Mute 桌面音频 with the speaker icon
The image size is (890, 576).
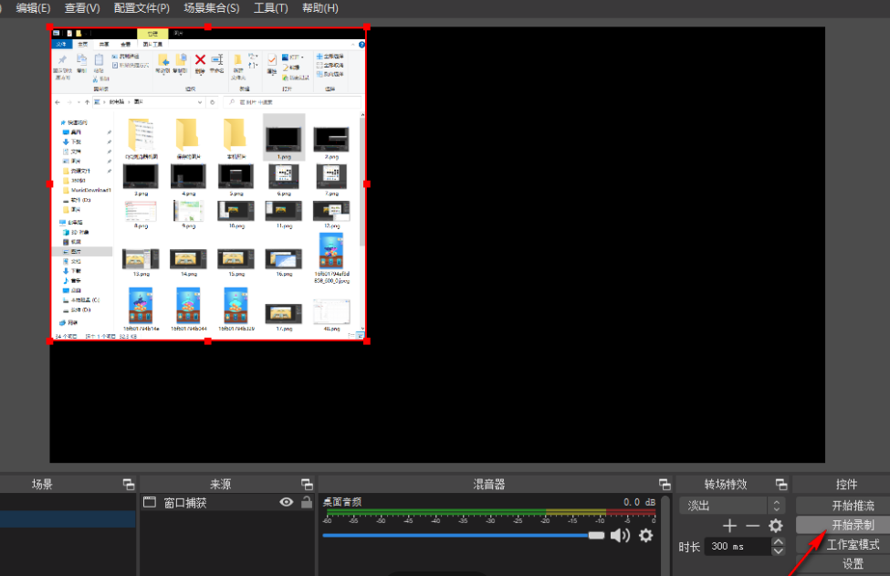pos(620,535)
